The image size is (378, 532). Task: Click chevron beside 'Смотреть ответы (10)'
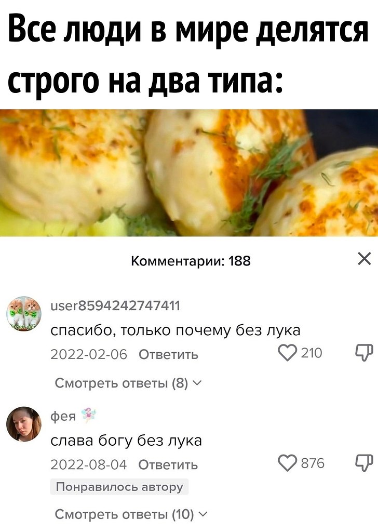tap(203, 514)
